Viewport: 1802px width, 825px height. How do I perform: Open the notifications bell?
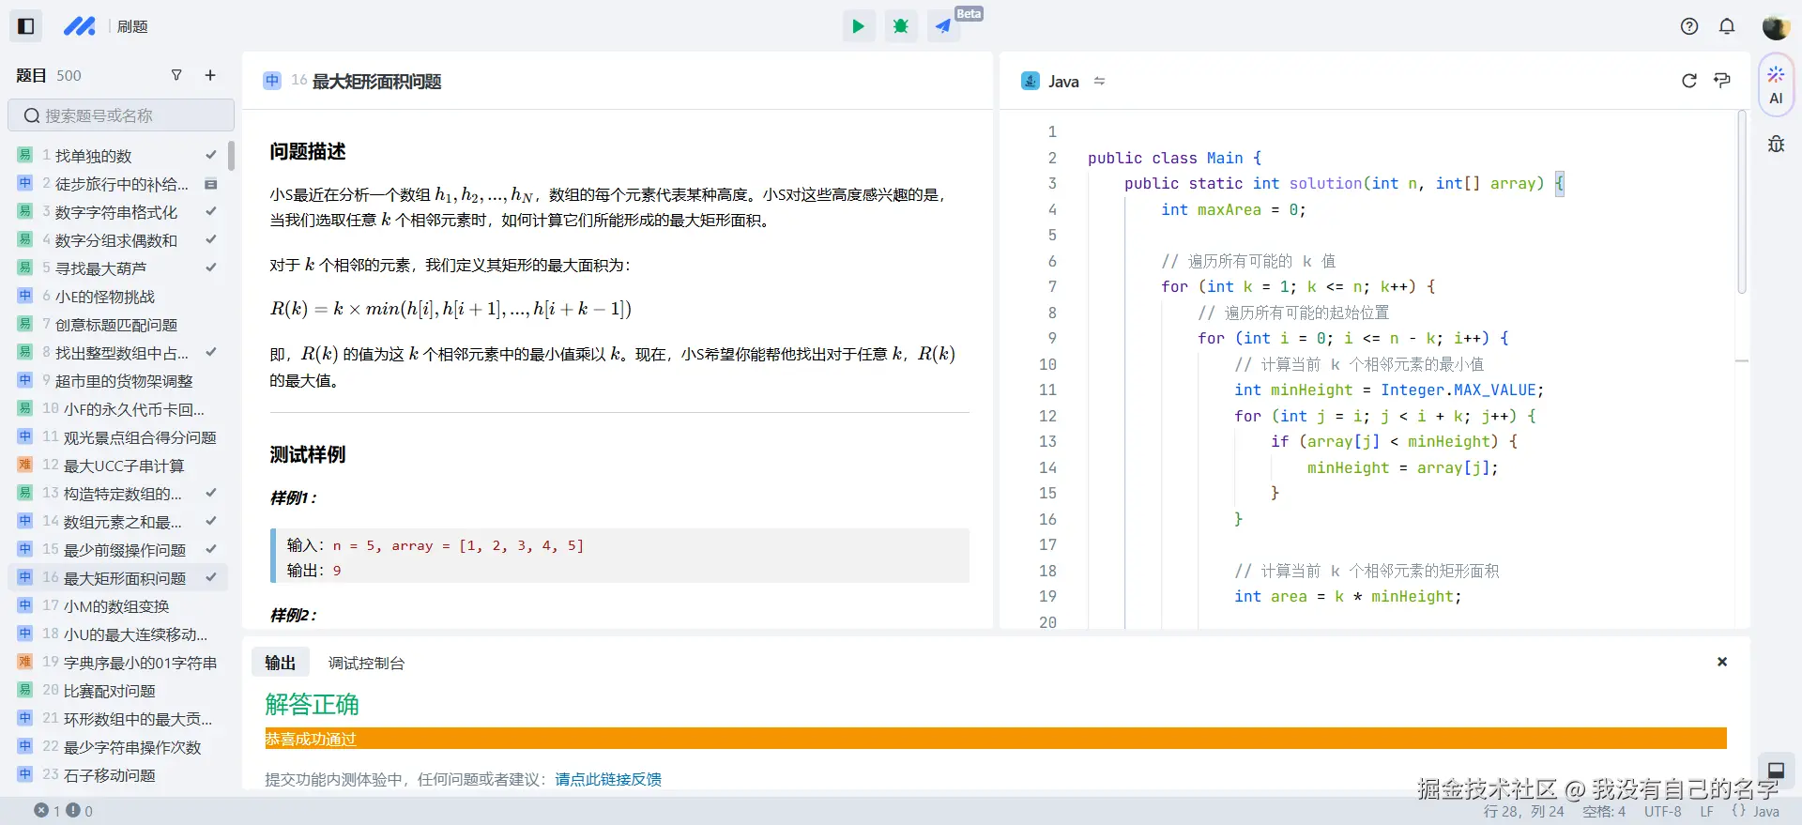[1727, 26]
